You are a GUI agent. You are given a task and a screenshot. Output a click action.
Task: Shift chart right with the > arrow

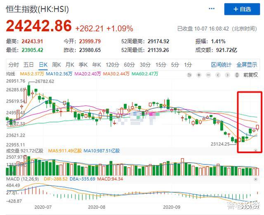227,75
